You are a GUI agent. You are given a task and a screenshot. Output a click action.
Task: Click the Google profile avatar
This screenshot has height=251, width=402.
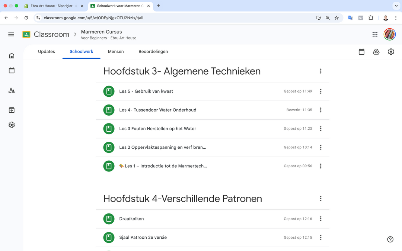pyautogui.click(x=389, y=34)
